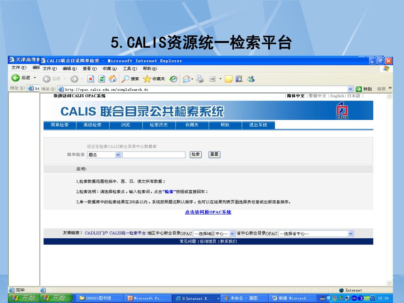The height and width of the screenshot is (303, 404).
Task: Open the 查看 menu
Action: [90, 69]
